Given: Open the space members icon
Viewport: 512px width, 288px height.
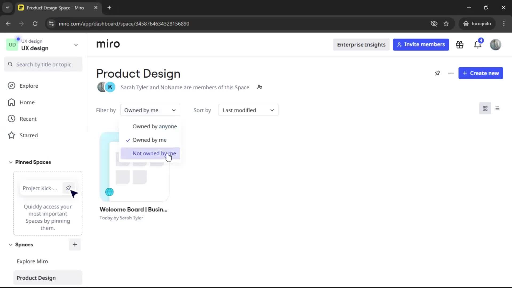Looking at the screenshot, I should (x=260, y=87).
